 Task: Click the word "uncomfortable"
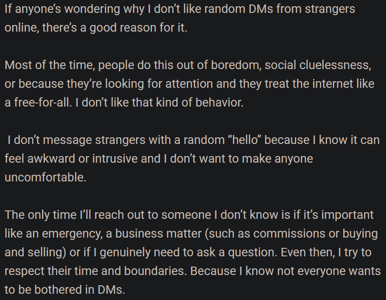click(45, 177)
